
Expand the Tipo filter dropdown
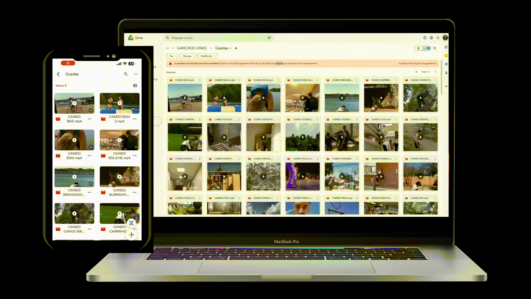(x=173, y=56)
